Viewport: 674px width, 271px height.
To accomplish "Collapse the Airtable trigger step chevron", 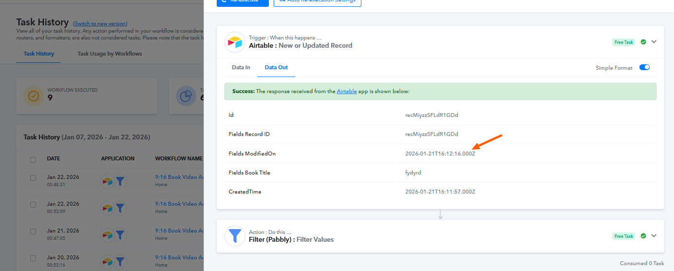I will tap(654, 42).
